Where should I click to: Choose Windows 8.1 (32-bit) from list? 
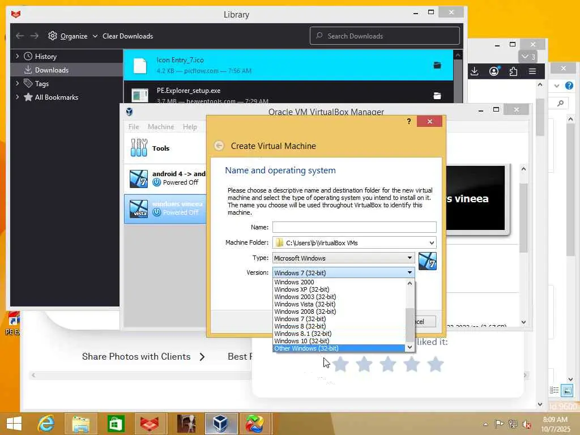pos(339,334)
